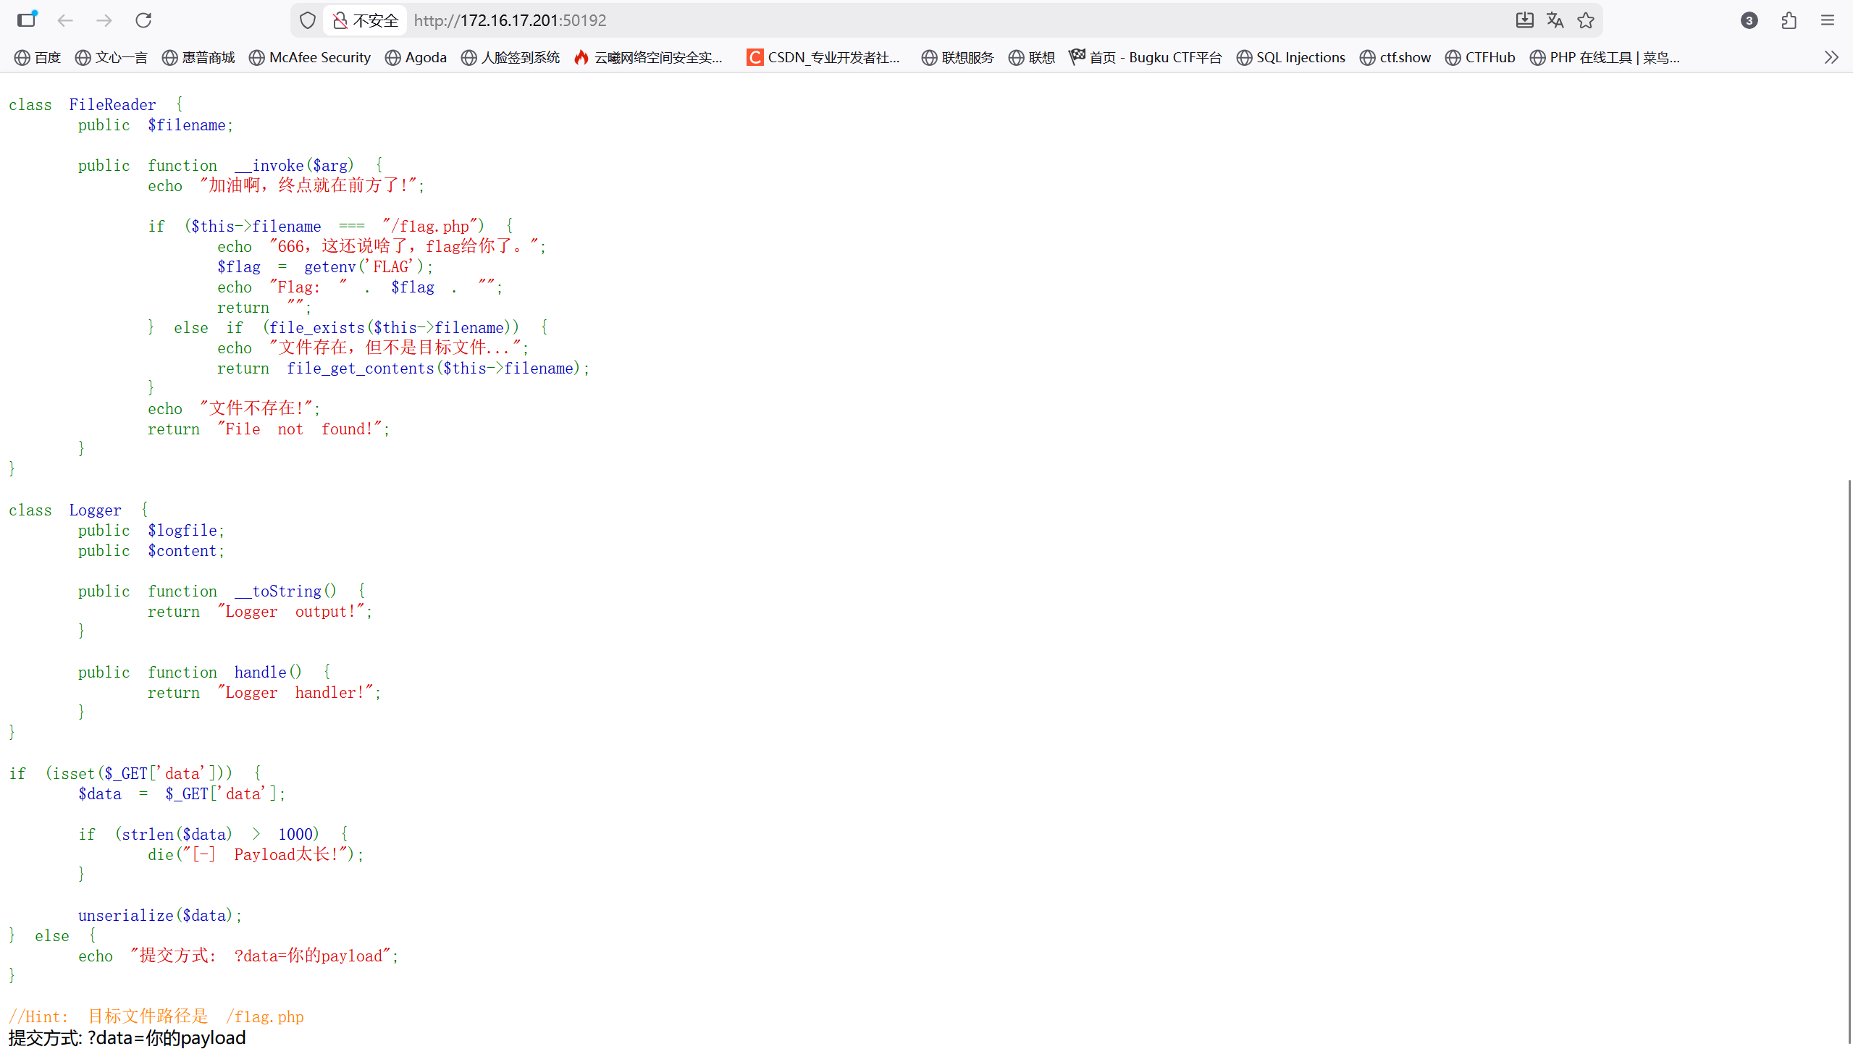Click the 不安全 security indicator
Viewport: 1853px width, 1049px height.
coord(366,20)
